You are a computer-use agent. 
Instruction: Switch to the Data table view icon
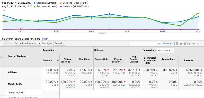pos(177,43)
